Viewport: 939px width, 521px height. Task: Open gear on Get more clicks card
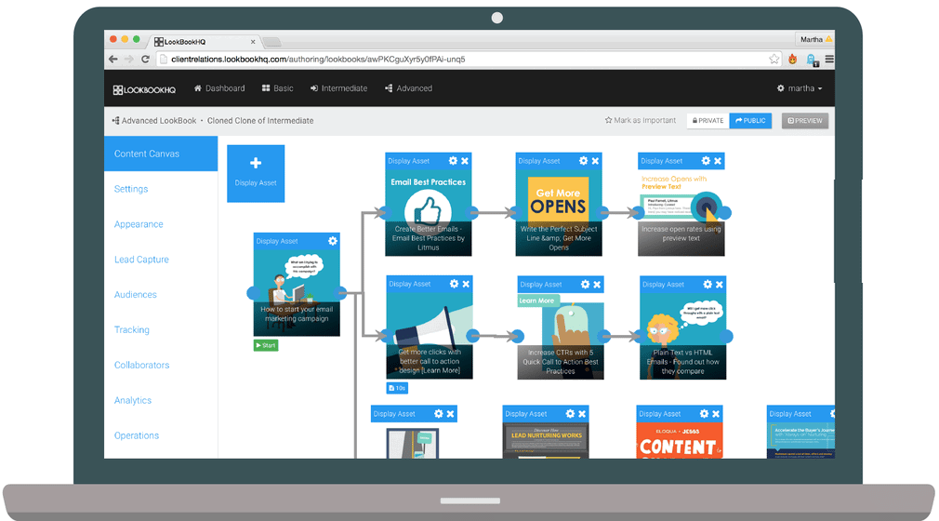pyautogui.click(x=454, y=284)
